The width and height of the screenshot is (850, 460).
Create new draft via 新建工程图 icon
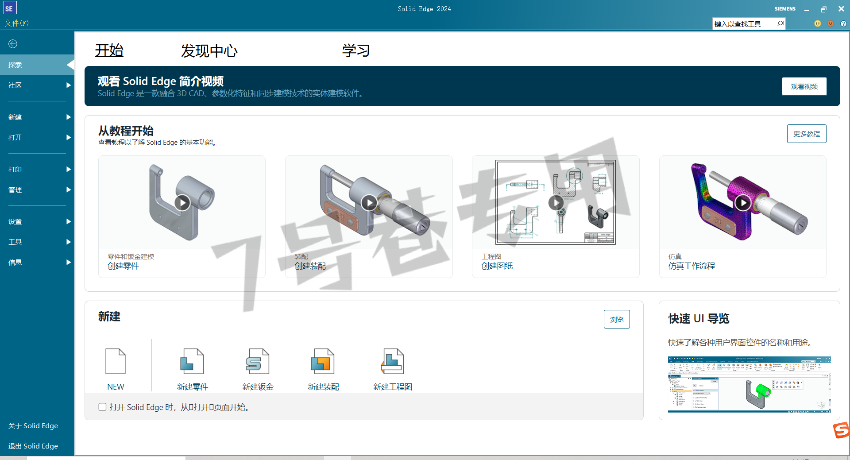point(392,361)
